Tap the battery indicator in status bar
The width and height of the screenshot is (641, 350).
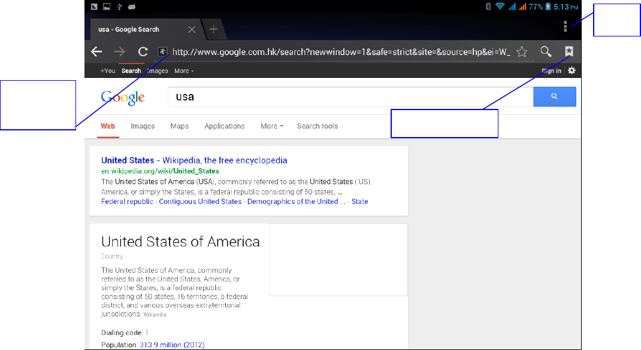548,6
